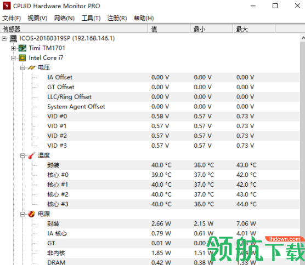Screen dimensions: 305x265
Task: Click the 传感器 column header
Action: (x=74, y=29)
